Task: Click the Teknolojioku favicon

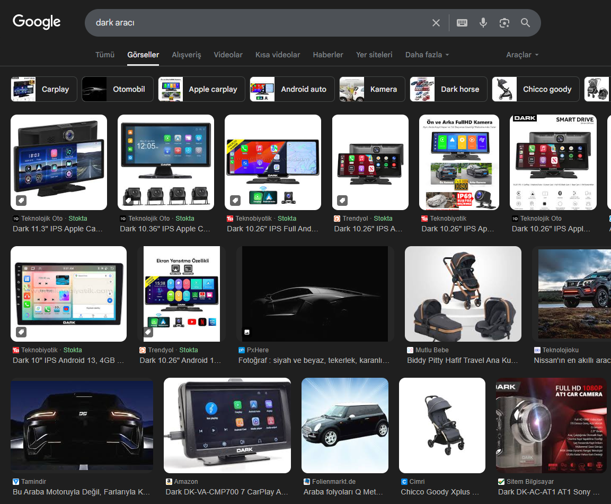Action: coord(537,350)
